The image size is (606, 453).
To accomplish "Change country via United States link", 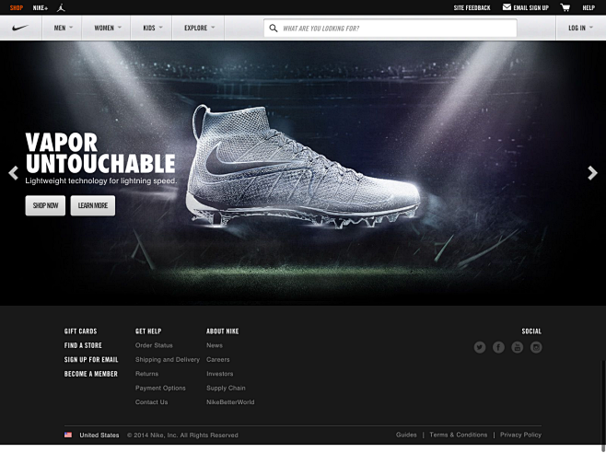I will tap(99, 436).
